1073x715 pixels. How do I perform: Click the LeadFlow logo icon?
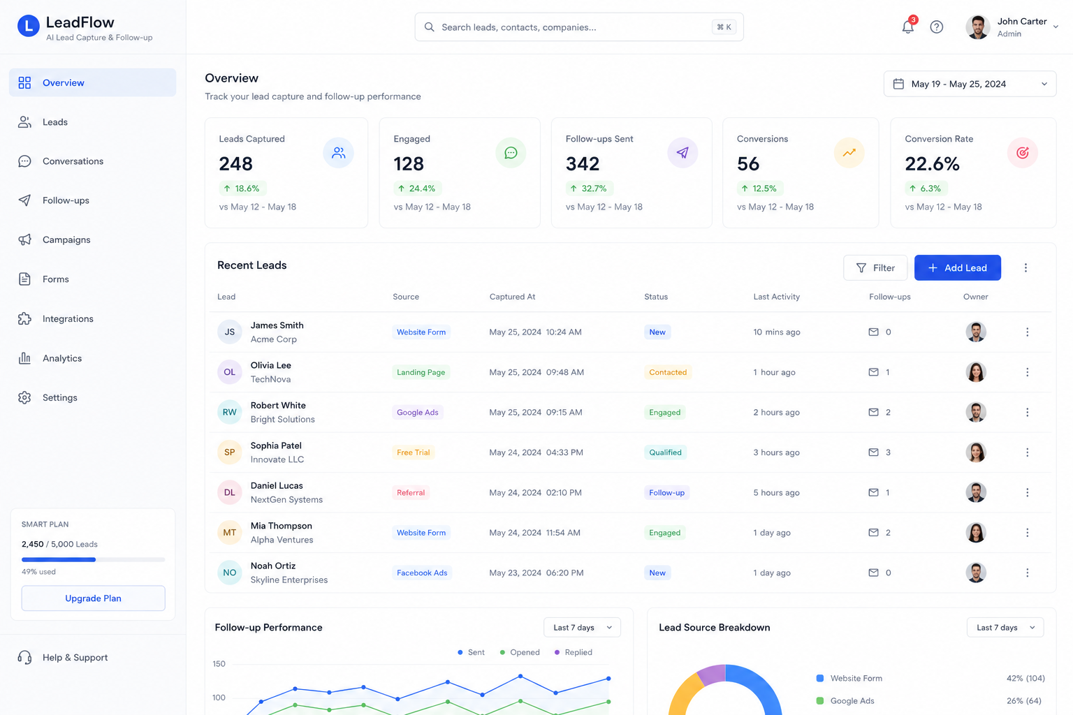[x=28, y=27]
